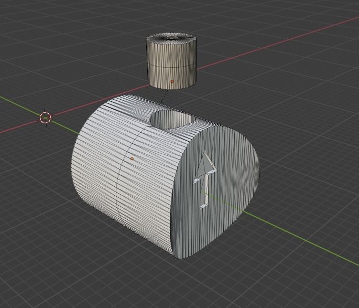Click the orange origin dot on small cylinder
The image size is (359, 308).
pos(172,81)
